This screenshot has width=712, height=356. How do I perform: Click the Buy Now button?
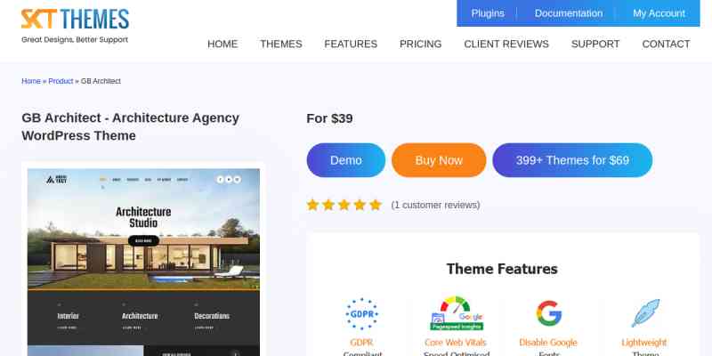click(439, 160)
